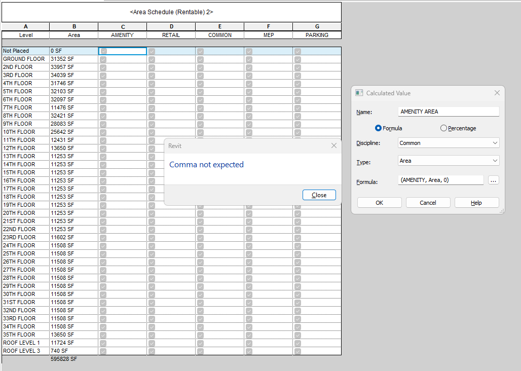Image resolution: width=521 pixels, height=371 pixels.
Task: Toggle the RETAIL checkbox on 2ND FLOOR row
Action: pos(152,67)
